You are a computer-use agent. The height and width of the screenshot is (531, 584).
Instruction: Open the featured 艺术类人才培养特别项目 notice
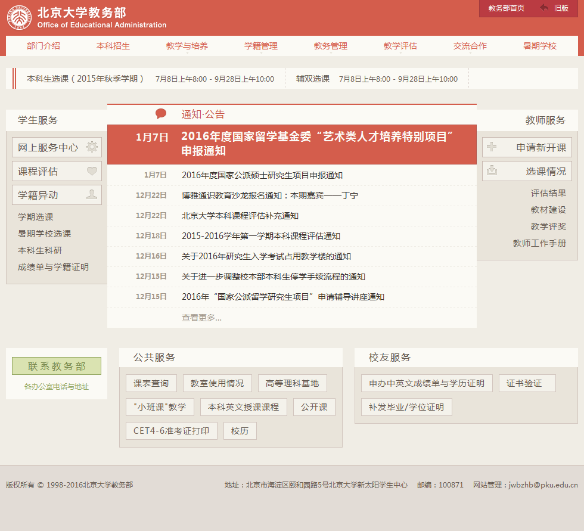click(x=317, y=144)
